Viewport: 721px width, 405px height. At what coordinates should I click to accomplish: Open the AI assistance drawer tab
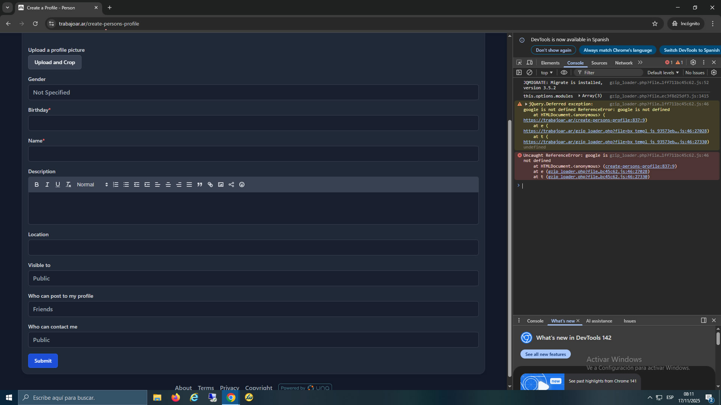click(x=599, y=321)
